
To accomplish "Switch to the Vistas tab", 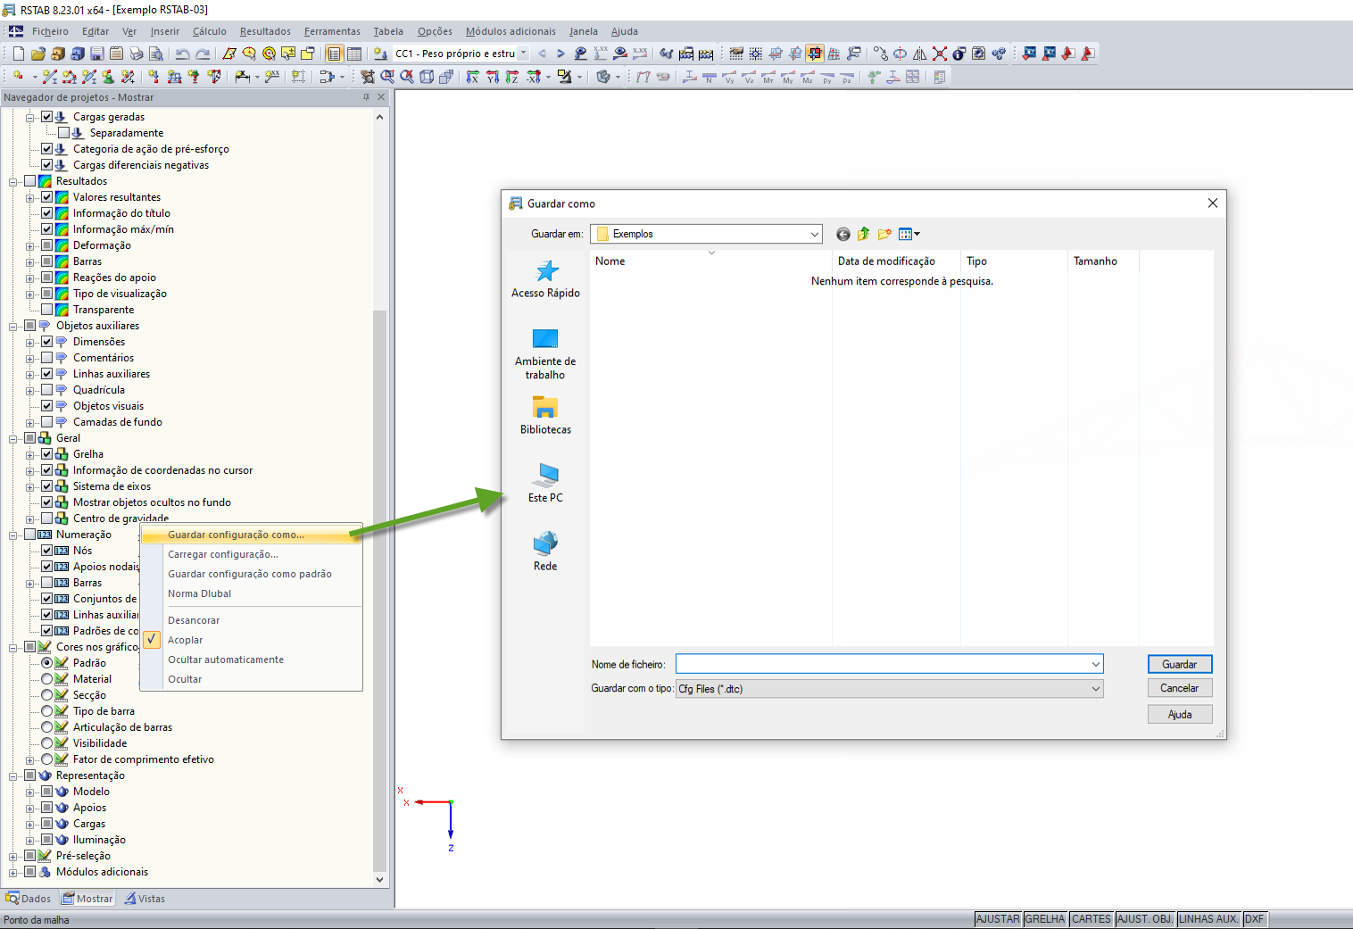I will pos(145,899).
